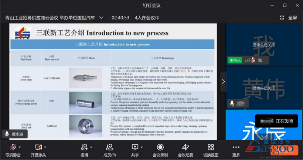Collapse the participant side panel arrow
Screen dimensions: 303x160
(x=223, y=82)
